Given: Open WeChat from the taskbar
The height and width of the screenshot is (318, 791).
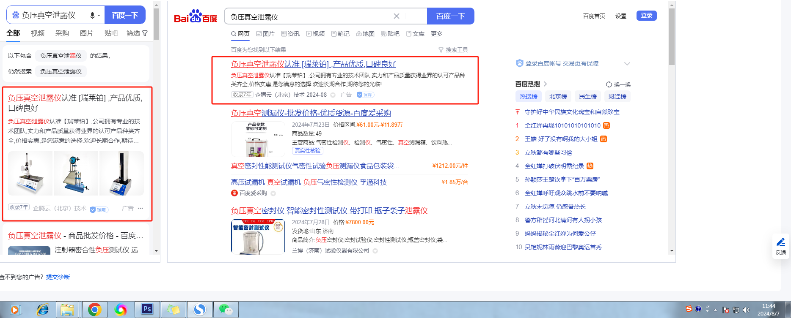Looking at the screenshot, I should (226, 310).
